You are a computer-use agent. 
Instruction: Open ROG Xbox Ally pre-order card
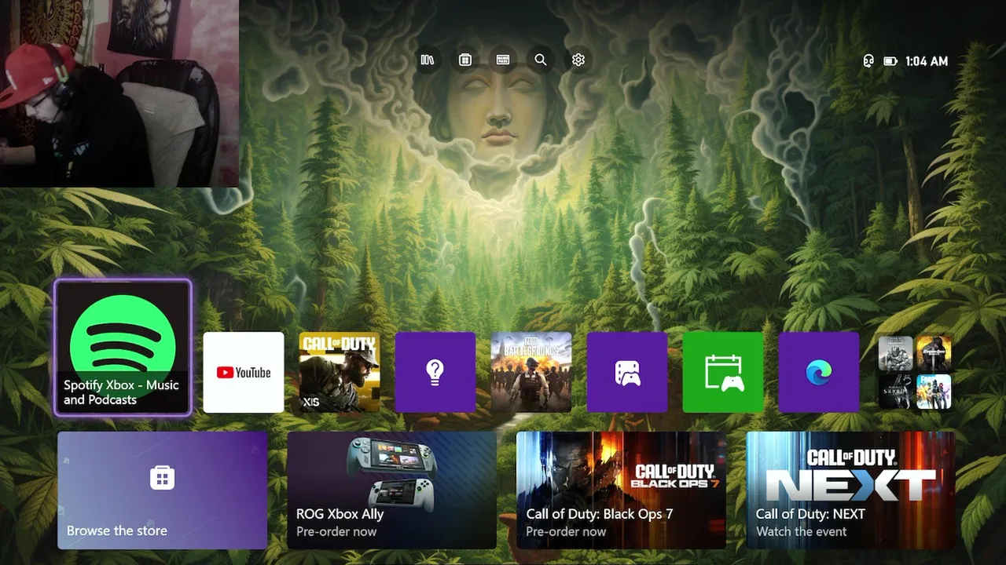click(392, 490)
